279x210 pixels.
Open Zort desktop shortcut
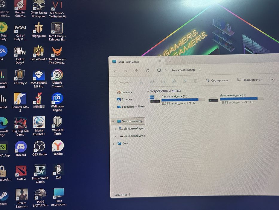click(x=58, y=171)
